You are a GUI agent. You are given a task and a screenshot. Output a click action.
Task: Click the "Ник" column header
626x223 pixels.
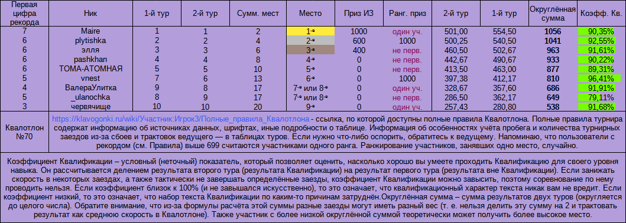(90, 14)
